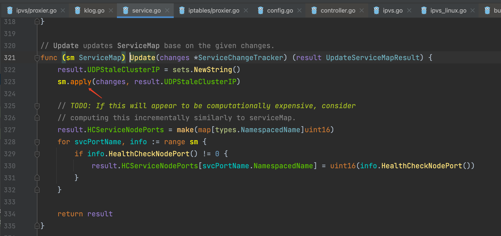501x236 pixels.
Task: Click UpdateServiceMapResult return type
Action: point(373,58)
